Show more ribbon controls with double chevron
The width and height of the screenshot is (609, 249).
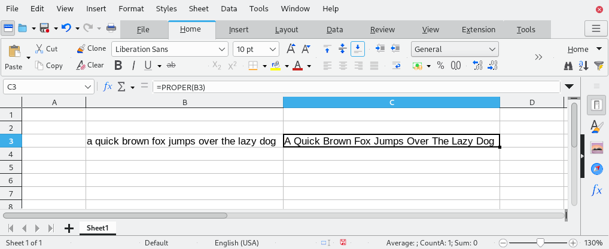pos(538,57)
